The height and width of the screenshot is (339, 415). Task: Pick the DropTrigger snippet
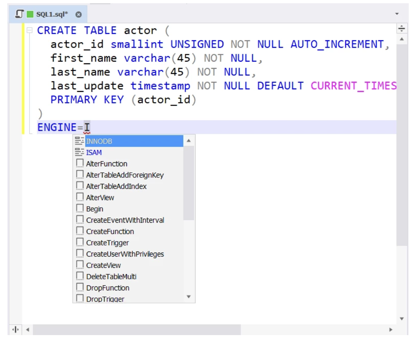tap(128, 299)
